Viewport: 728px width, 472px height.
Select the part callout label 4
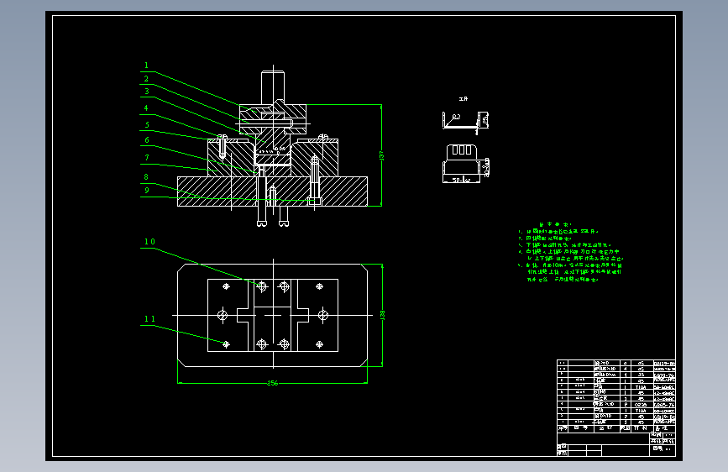click(146, 108)
